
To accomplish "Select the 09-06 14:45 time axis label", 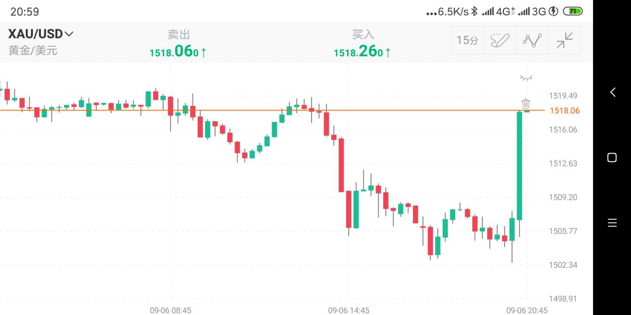I will click(x=349, y=311).
